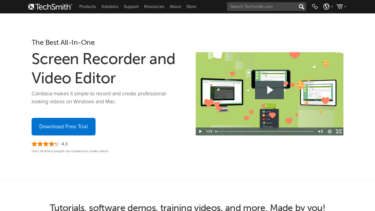Screen dimensions: 375x211
Task: Click the video timestamp 1:25
Action: tap(209, 132)
